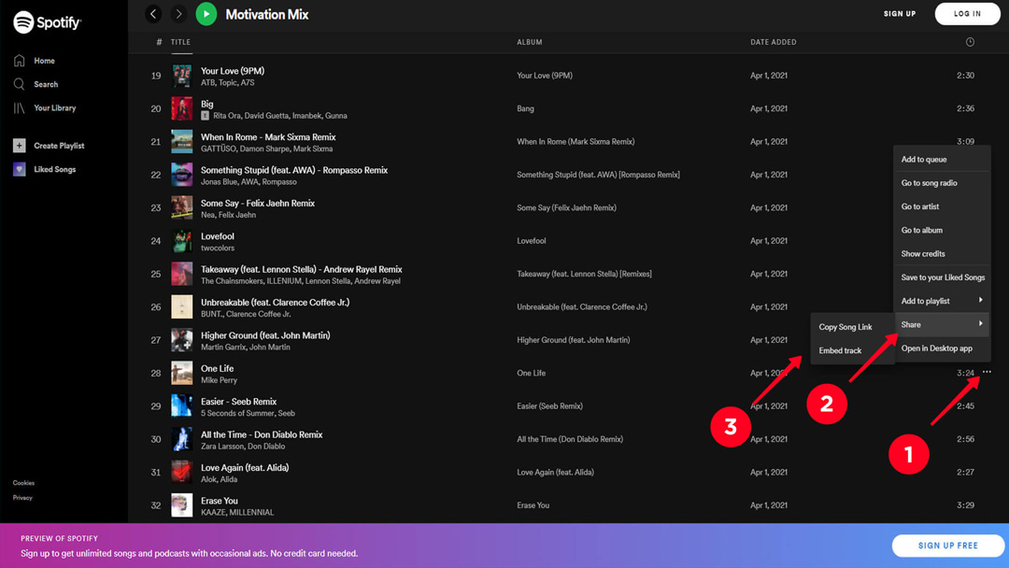Open the three-dot menu for One Life
The width and height of the screenshot is (1009, 568).
point(987,372)
